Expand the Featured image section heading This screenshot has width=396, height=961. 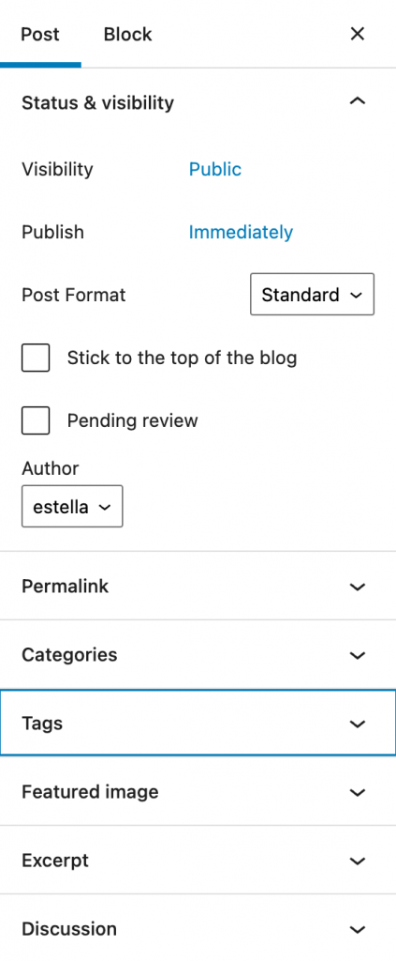(x=198, y=792)
